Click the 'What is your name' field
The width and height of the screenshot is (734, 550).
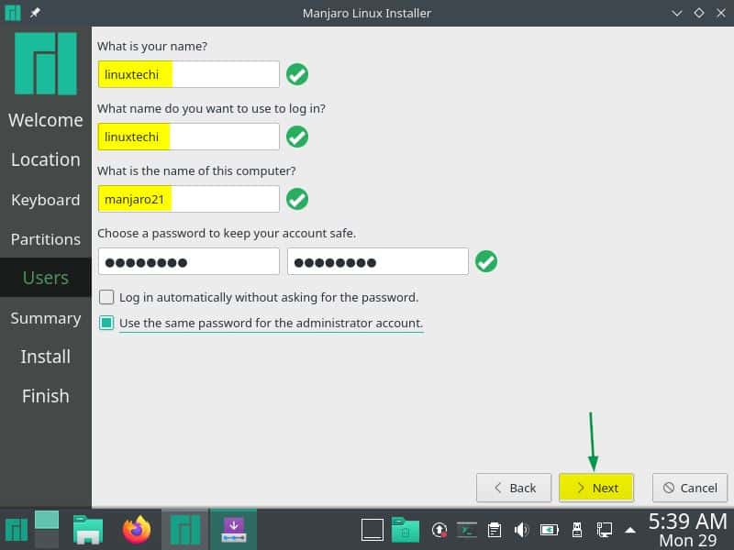pyautogui.click(x=188, y=74)
